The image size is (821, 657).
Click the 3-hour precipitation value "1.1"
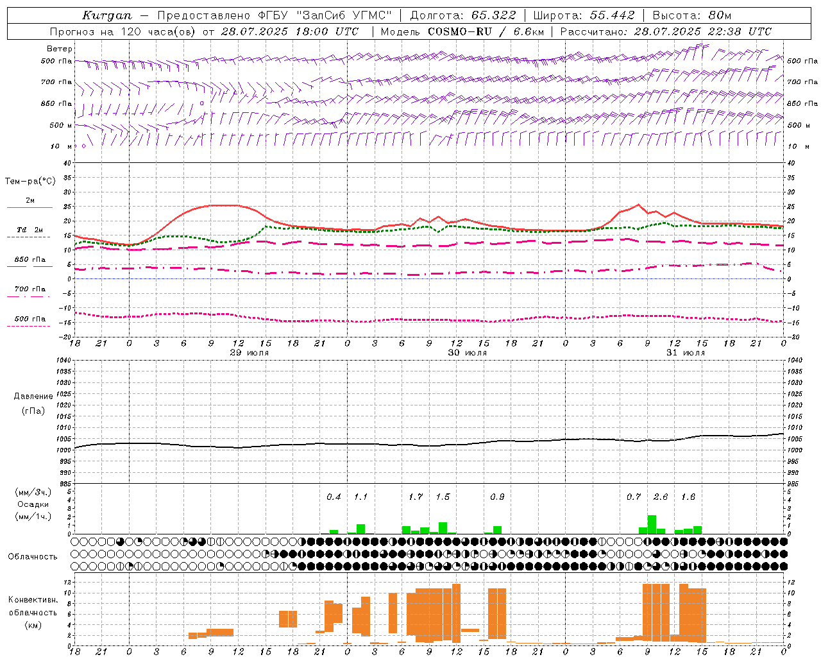pyautogui.click(x=360, y=497)
